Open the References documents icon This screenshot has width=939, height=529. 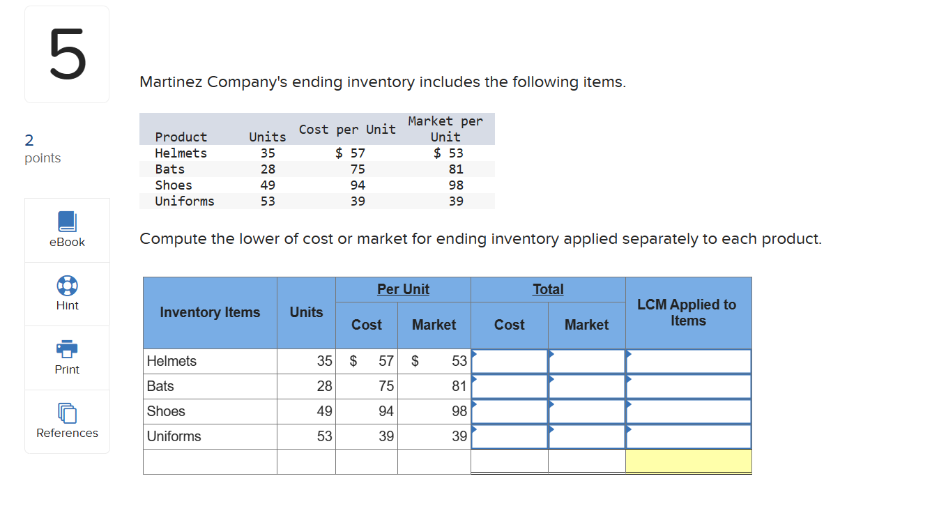67,413
